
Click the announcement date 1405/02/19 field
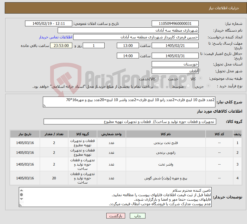click(x=48, y=24)
